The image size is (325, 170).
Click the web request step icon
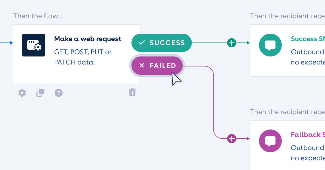(34, 45)
